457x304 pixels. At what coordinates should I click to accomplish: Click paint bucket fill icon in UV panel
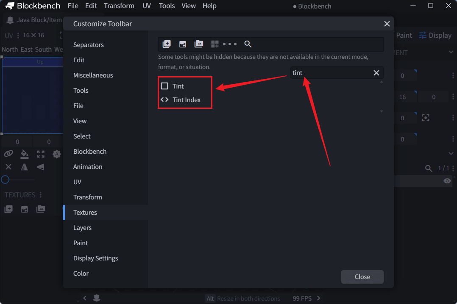(25, 154)
